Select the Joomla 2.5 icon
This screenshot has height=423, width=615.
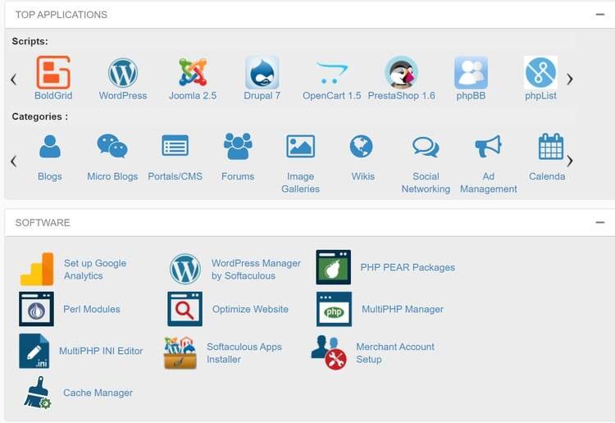coord(193,72)
